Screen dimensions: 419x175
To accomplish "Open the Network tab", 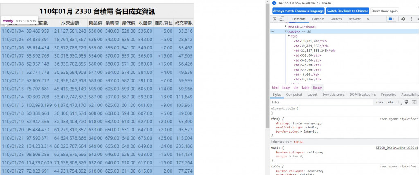I will coord(355,19).
